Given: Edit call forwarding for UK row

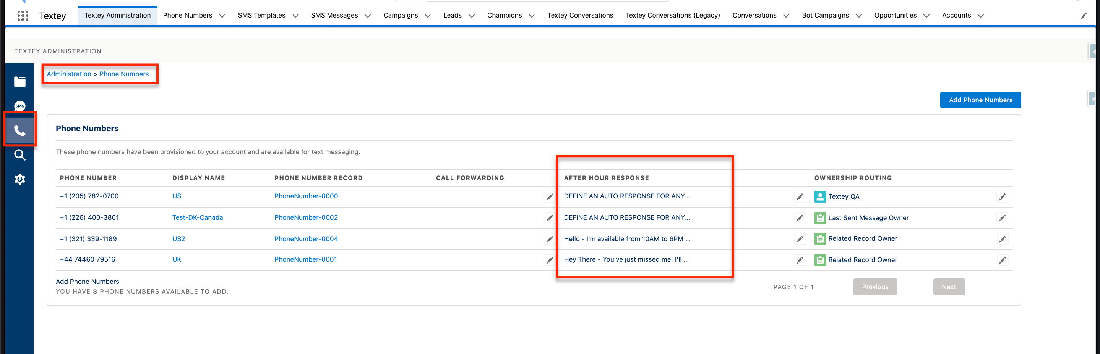Looking at the screenshot, I should point(550,260).
